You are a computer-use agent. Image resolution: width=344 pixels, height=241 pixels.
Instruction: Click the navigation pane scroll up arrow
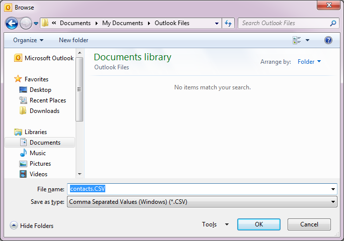(x=80, y=53)
